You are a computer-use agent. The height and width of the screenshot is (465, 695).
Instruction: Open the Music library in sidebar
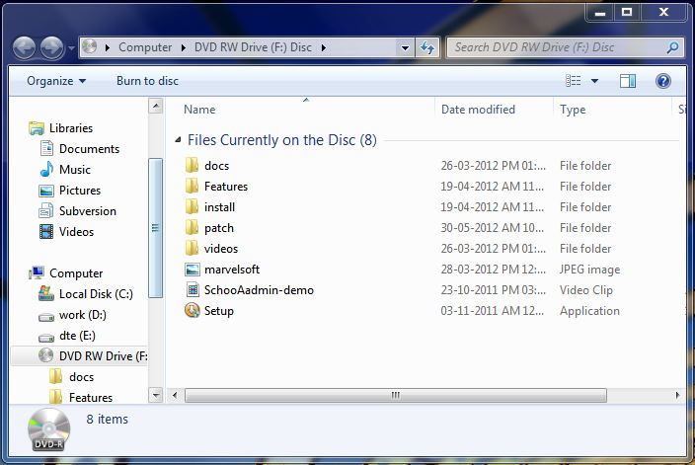click(74, 170)
